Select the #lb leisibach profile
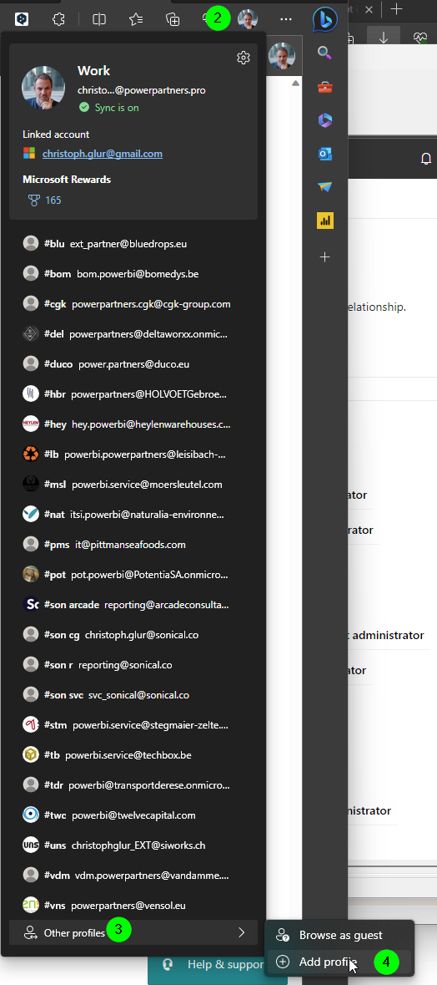Viewport: 437px width, 985px height. [133, 454]
